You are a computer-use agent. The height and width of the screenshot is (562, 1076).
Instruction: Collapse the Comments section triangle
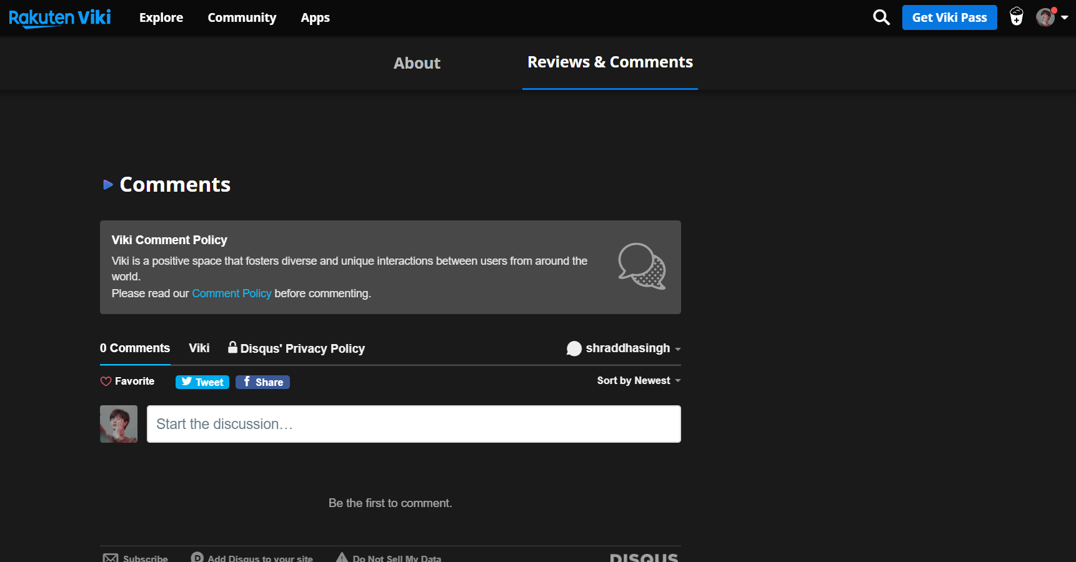(107, 185)
